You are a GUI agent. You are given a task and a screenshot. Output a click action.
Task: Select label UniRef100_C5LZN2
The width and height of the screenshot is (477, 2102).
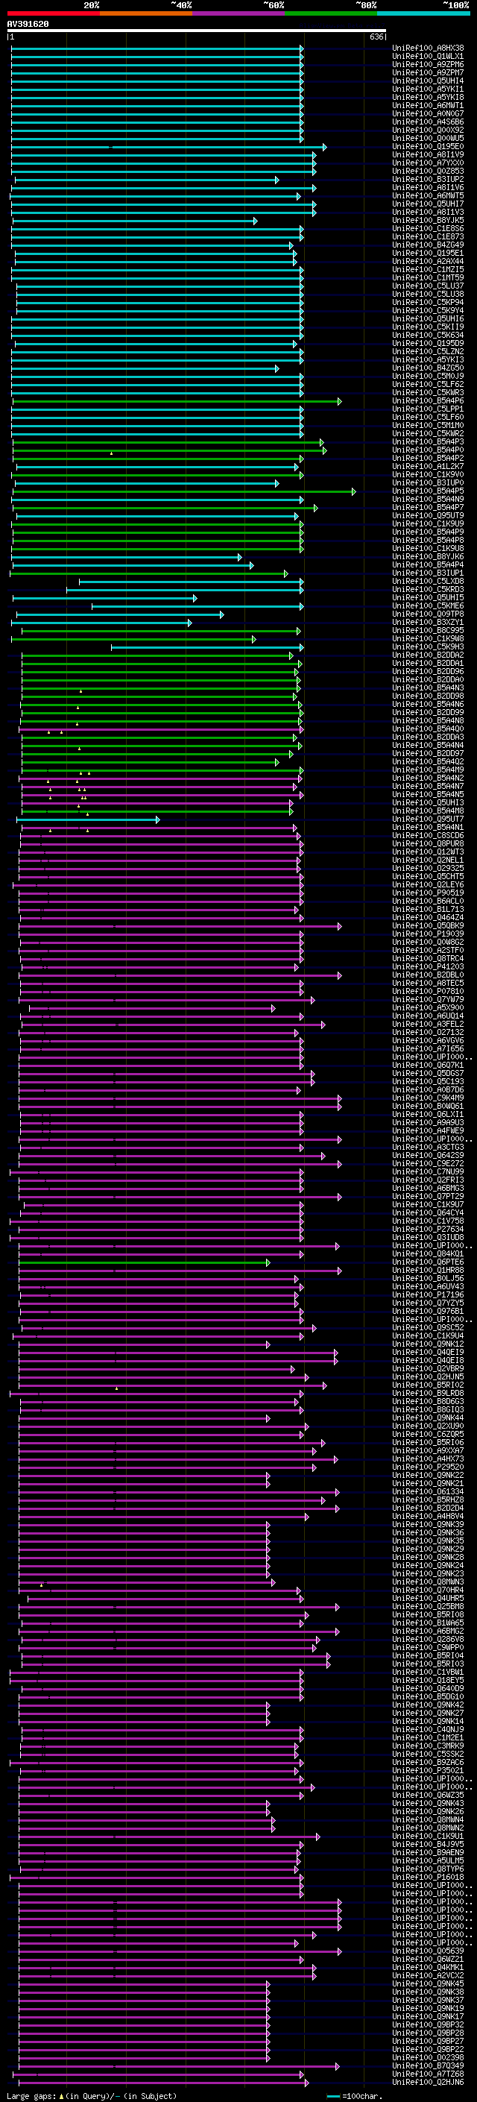(428, 351)
